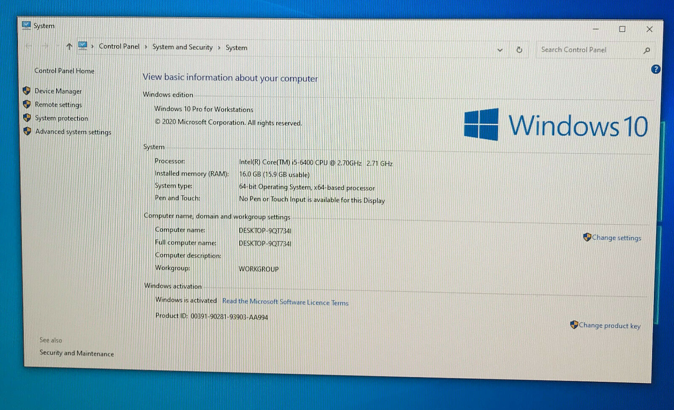674x410 pixels.
Task: Click the Windows is activated text
Action: 186,300
